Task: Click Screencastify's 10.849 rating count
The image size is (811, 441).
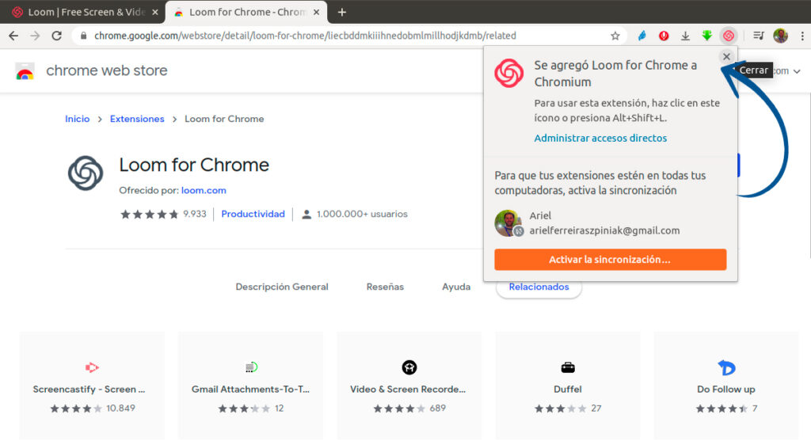Action: pyautogui.click(x=120, y=409)
